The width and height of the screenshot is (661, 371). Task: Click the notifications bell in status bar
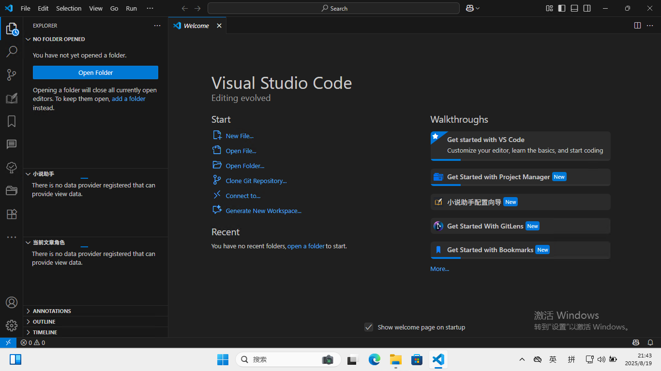pyautogui.click(x=650, y=342)
